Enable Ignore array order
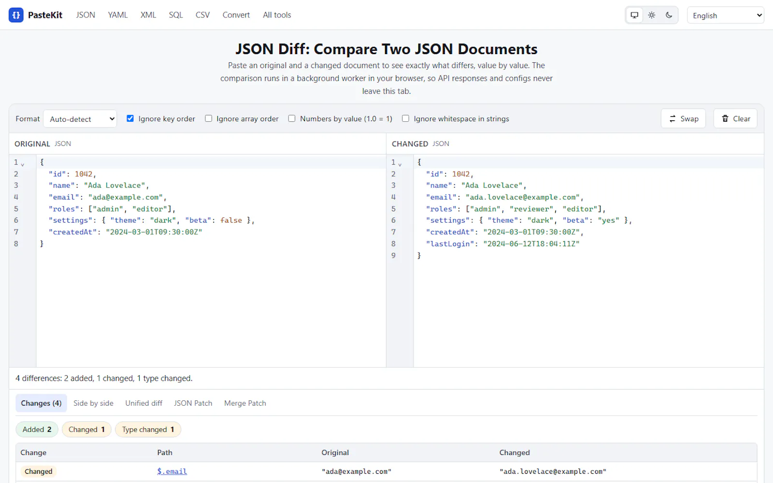Image resolution: width=773 pixels, height=483 pixels. click(x=208, y=118)
